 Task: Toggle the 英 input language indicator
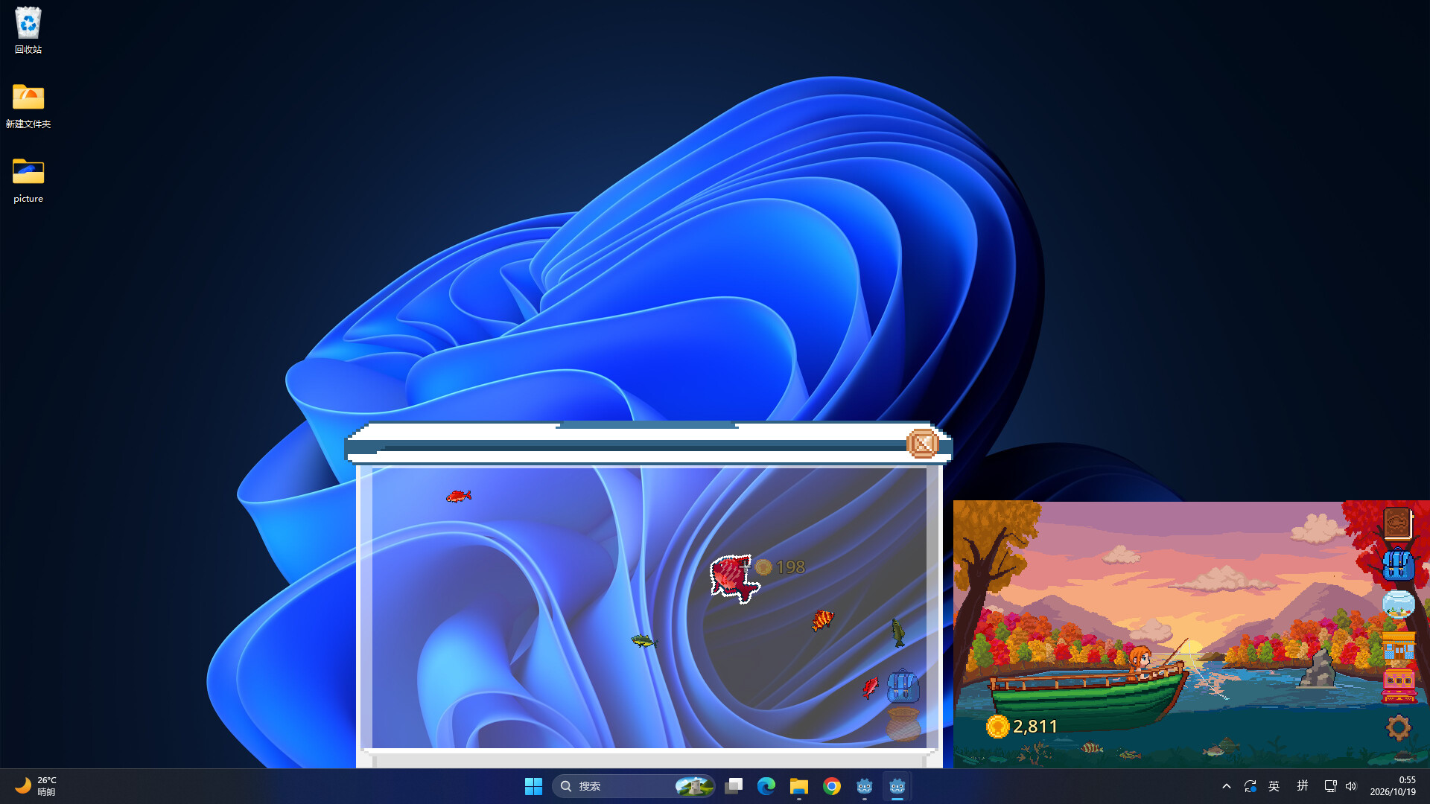1274,786
